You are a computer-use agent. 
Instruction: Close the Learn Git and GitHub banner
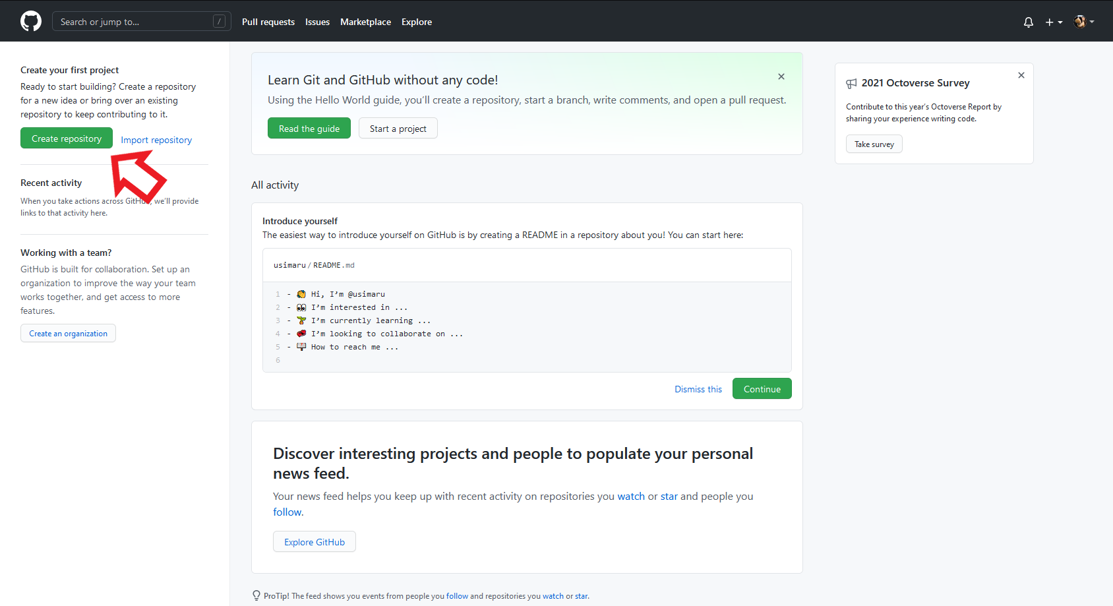[781, 76]
